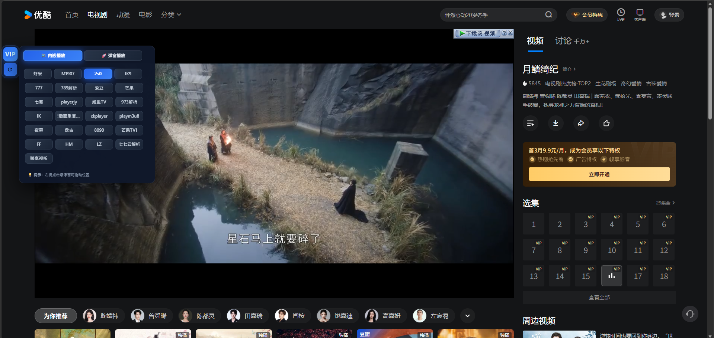Close the 下载该视频 download bar
Viewport: 714px width, 338px height.
[510, 33]
